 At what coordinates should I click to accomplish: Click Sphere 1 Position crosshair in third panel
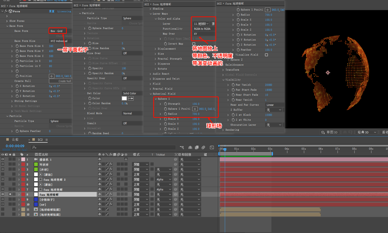click(x=195, y=109)
